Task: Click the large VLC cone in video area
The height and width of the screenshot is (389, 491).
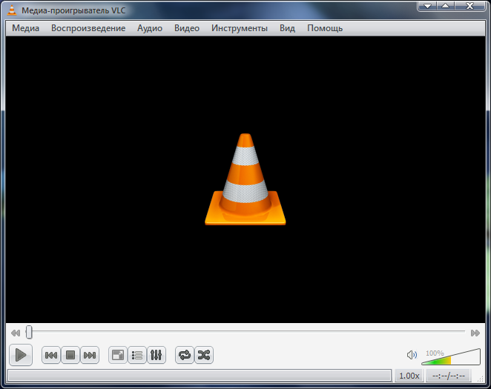Action: (245, 179)
